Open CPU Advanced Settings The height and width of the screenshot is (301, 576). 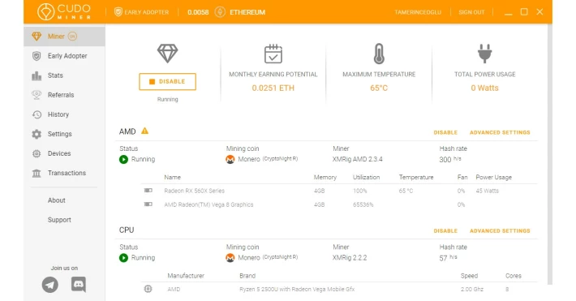click(x=500, y=230)
